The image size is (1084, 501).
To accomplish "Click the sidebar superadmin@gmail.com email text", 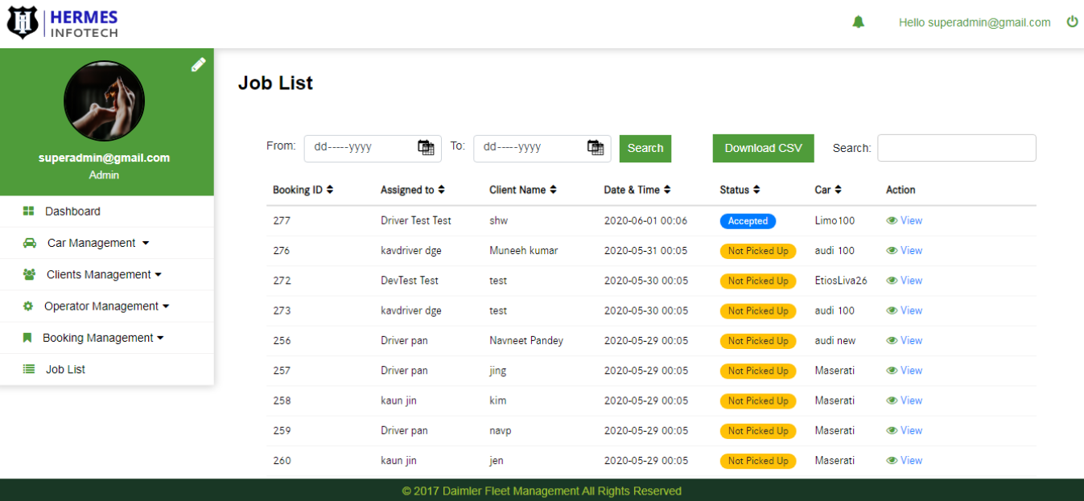I will [104, 158].
